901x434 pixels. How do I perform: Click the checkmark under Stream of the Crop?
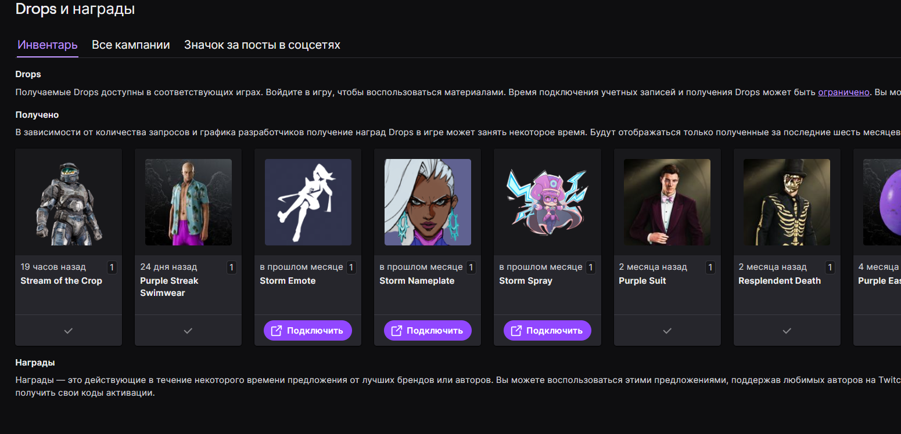pos(69,331)
